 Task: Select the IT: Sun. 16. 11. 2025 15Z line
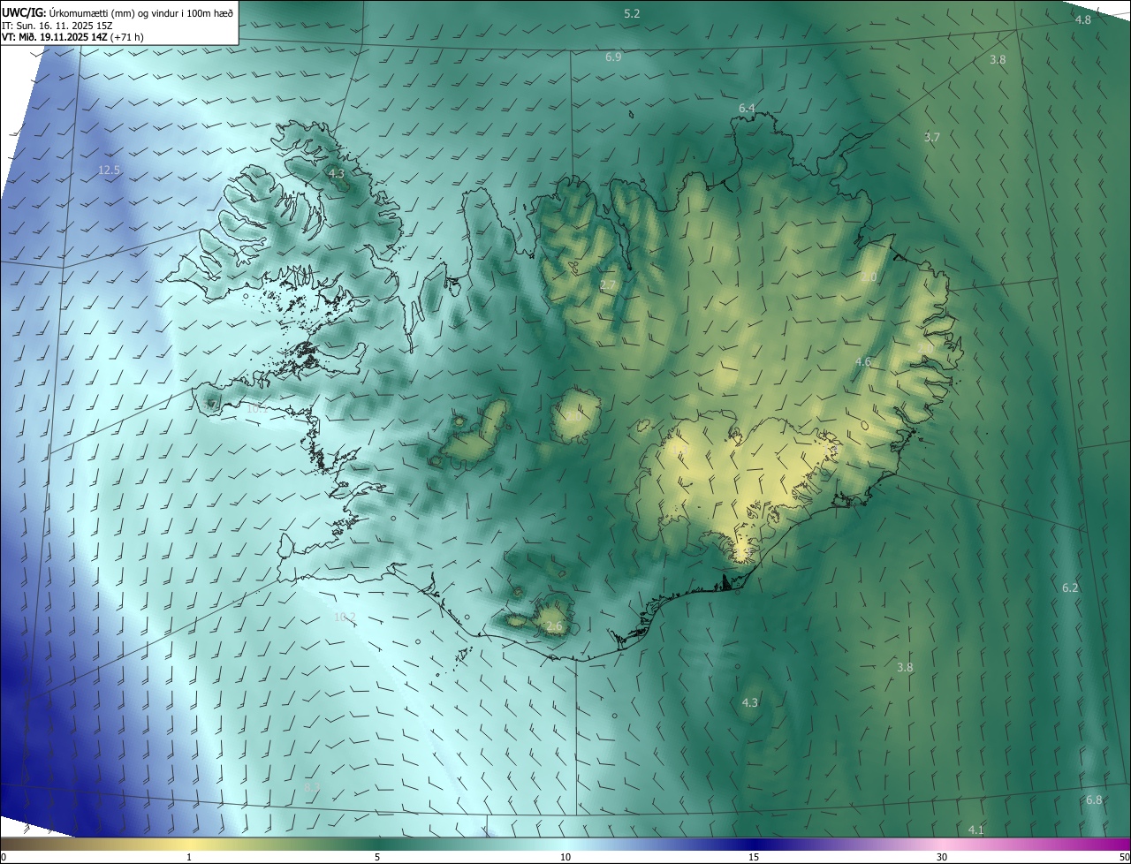57,25
